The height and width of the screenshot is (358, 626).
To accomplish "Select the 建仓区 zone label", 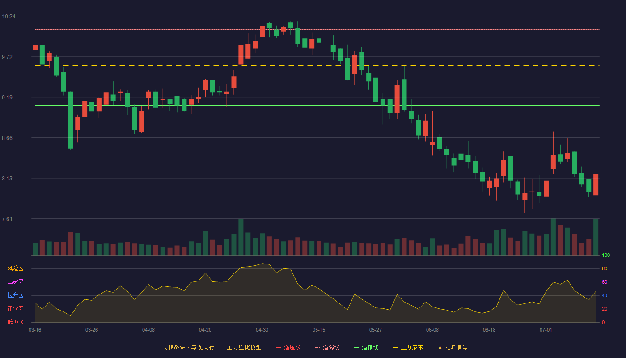I will [15, 309].
